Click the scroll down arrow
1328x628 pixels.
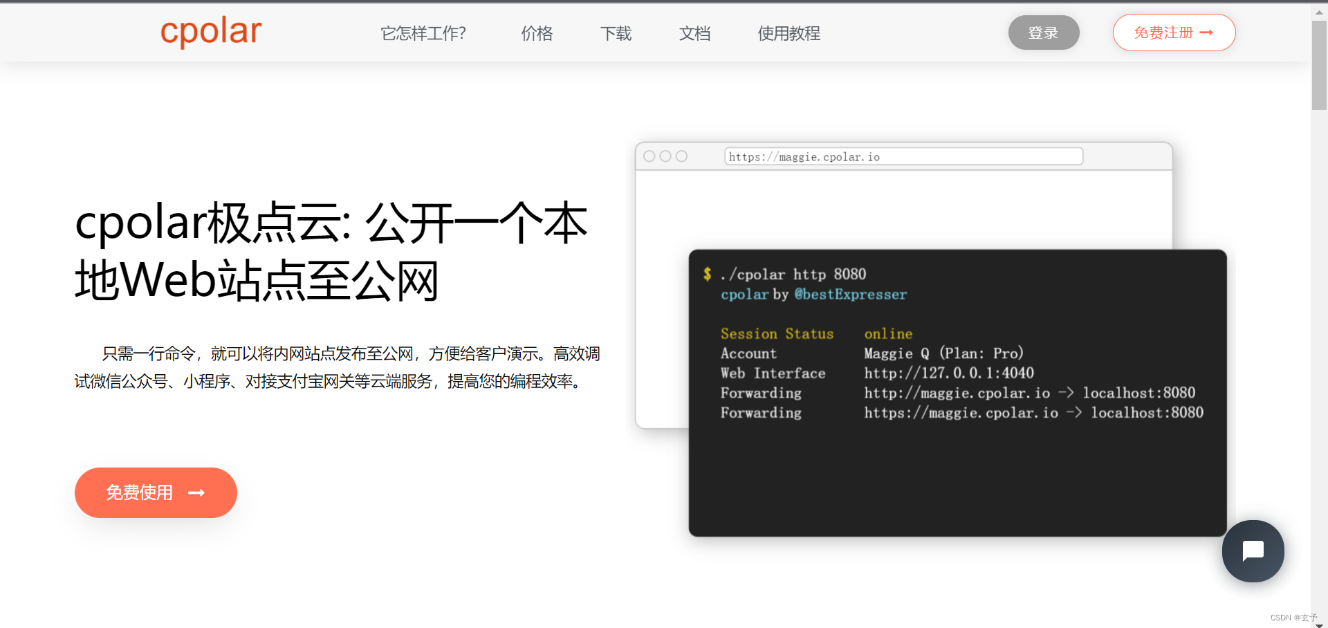1319,625
